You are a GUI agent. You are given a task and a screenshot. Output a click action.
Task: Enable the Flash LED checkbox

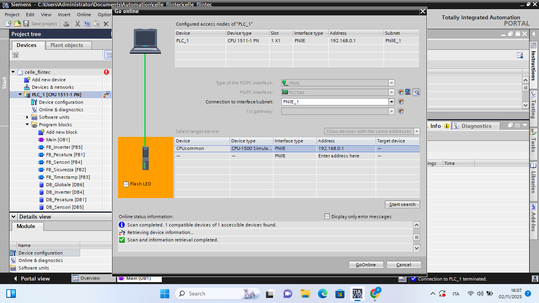click(126, 184)
